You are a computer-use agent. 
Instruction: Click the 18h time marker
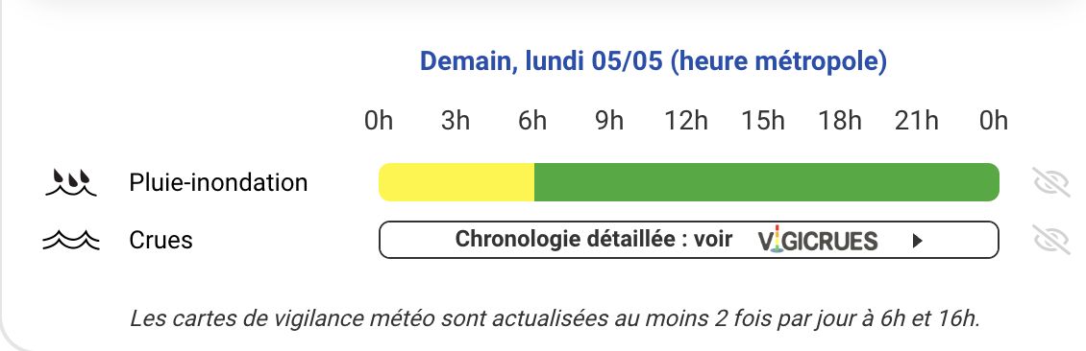[x=840, y=121]
